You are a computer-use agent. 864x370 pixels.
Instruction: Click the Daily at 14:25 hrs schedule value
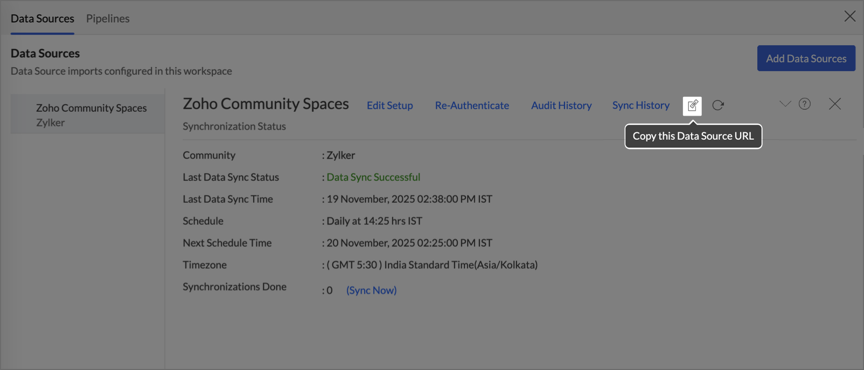click(x=374, y=221)
